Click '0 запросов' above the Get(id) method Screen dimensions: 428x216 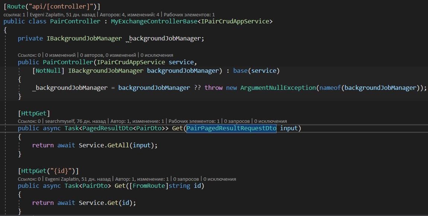pos(186,179)
